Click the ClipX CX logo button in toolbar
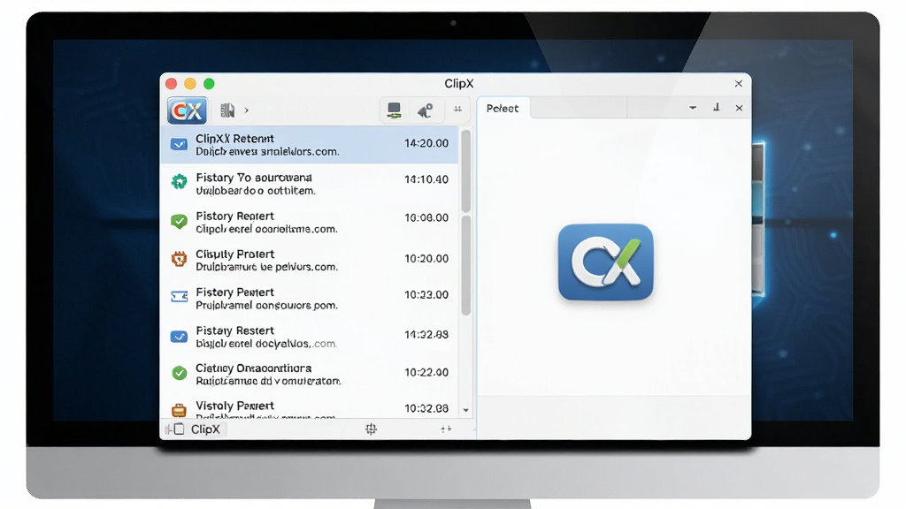This screenshot has width=906, height=509. click(x=188, y=110)
